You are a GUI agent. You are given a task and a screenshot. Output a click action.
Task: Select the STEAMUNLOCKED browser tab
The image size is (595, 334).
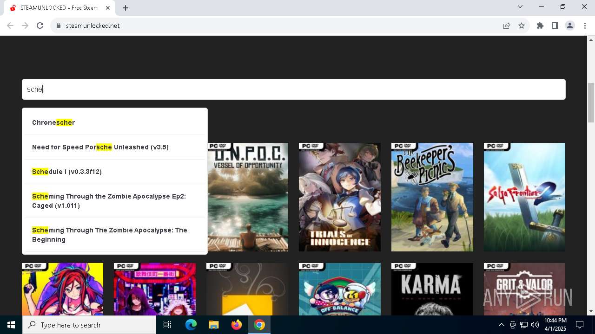[59, 8]
